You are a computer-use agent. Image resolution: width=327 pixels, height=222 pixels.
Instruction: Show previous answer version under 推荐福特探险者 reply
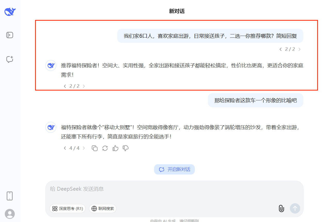[65, 86]
